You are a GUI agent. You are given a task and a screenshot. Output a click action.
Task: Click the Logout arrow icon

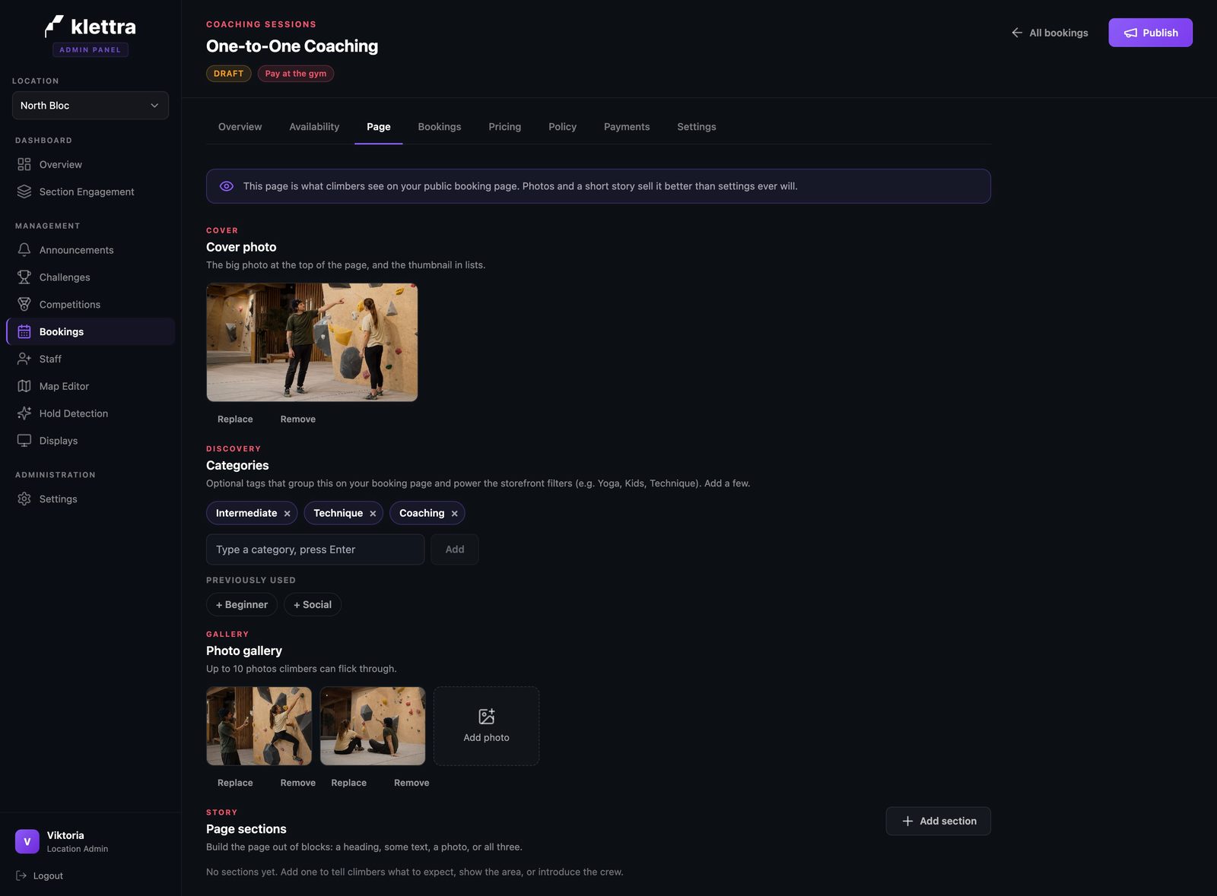tap(21, 875)
